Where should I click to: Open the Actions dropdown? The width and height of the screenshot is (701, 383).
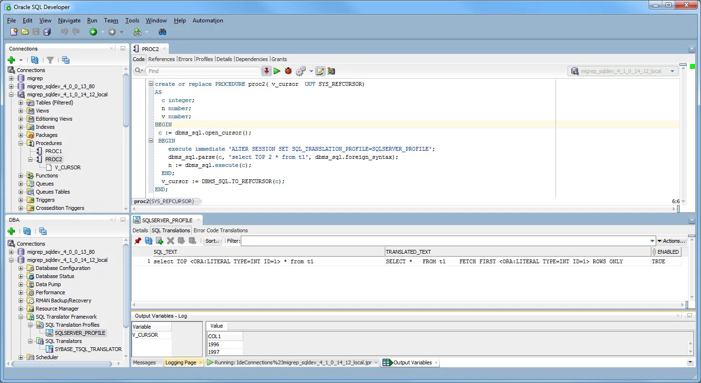671,241
